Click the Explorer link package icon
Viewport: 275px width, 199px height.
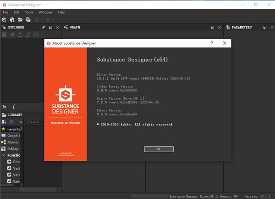pyautogui.click(x=12, y=34)
